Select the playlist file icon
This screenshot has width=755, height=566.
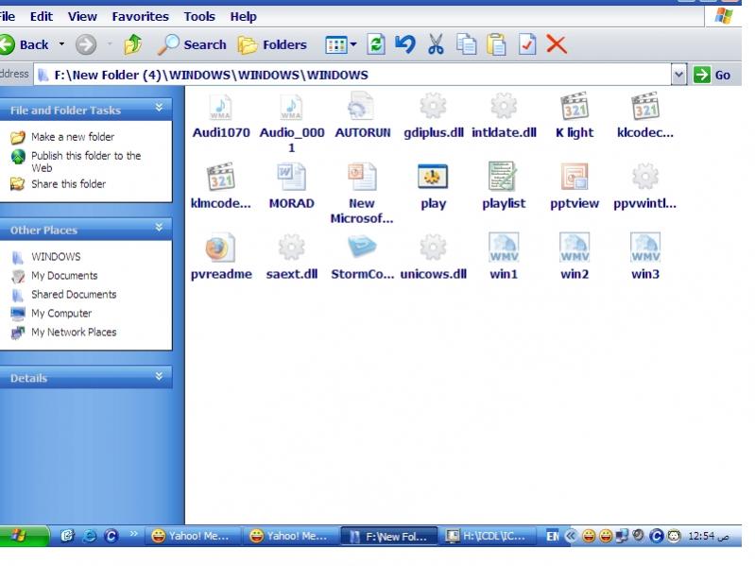503,178
